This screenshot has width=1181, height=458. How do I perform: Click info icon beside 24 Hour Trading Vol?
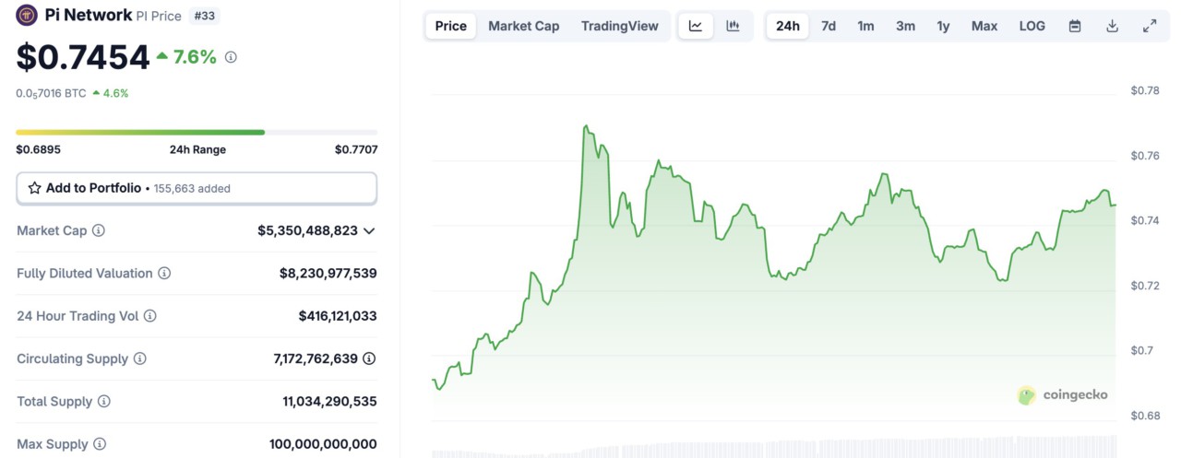click(150, 316)
